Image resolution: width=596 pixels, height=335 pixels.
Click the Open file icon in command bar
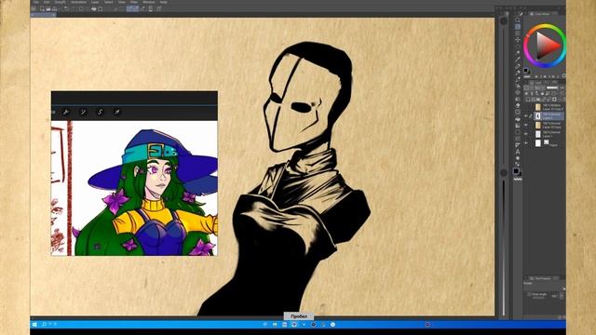click(x=48, y=8)
